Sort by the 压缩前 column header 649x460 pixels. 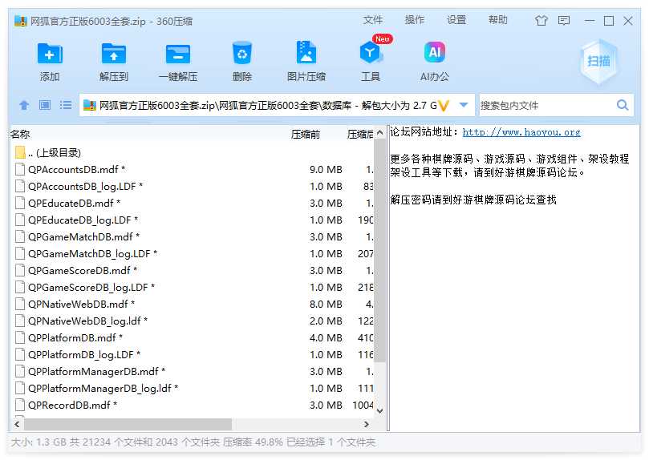pyautogui.click(x=306, y=135)
